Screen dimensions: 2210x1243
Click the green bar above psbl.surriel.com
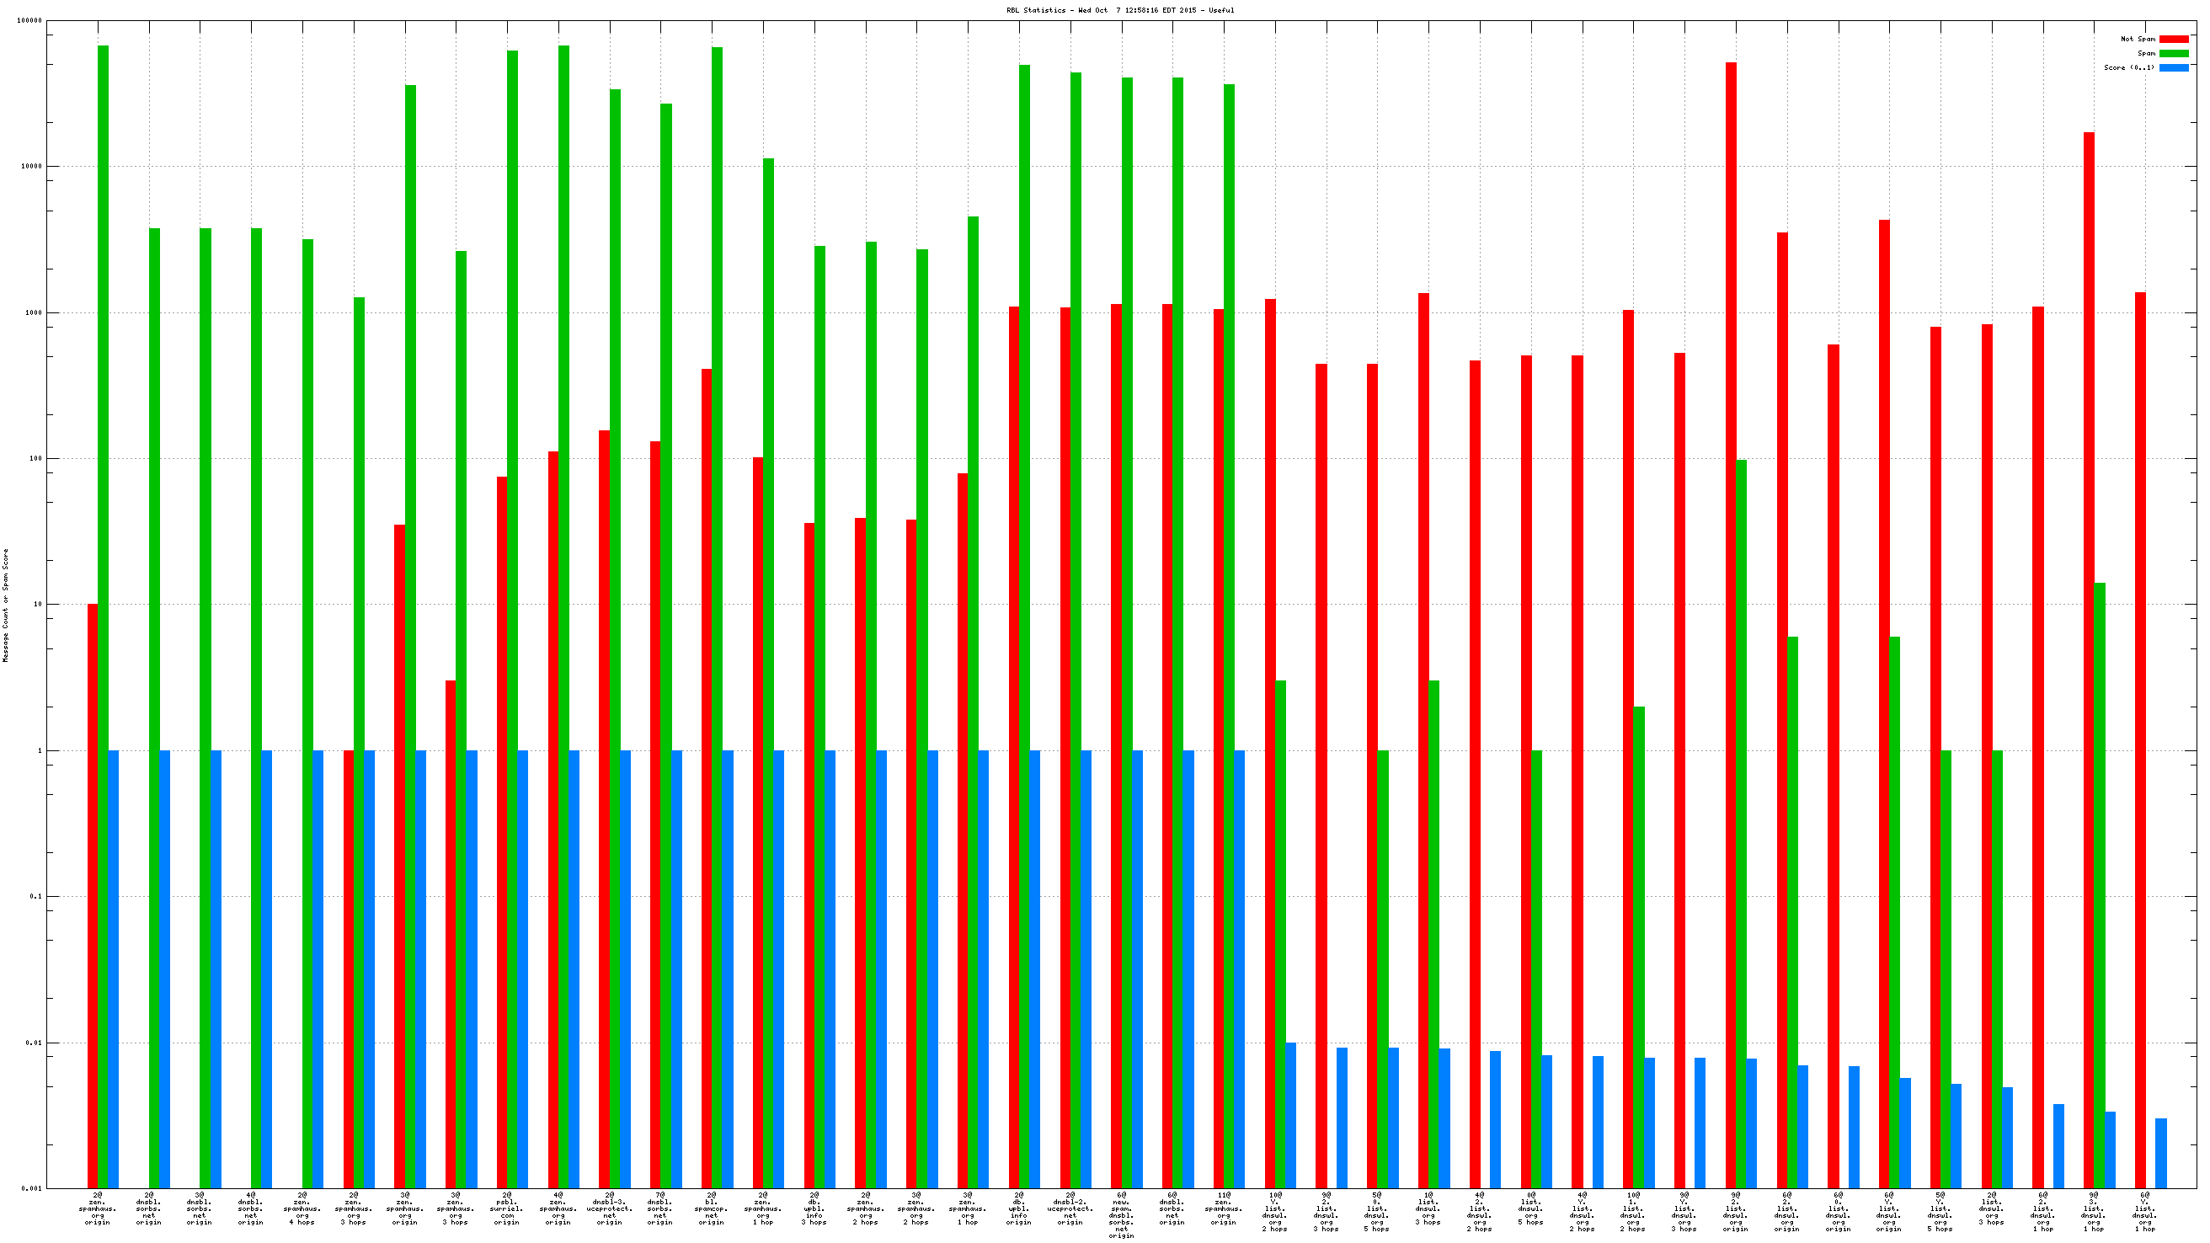[512, 600]
